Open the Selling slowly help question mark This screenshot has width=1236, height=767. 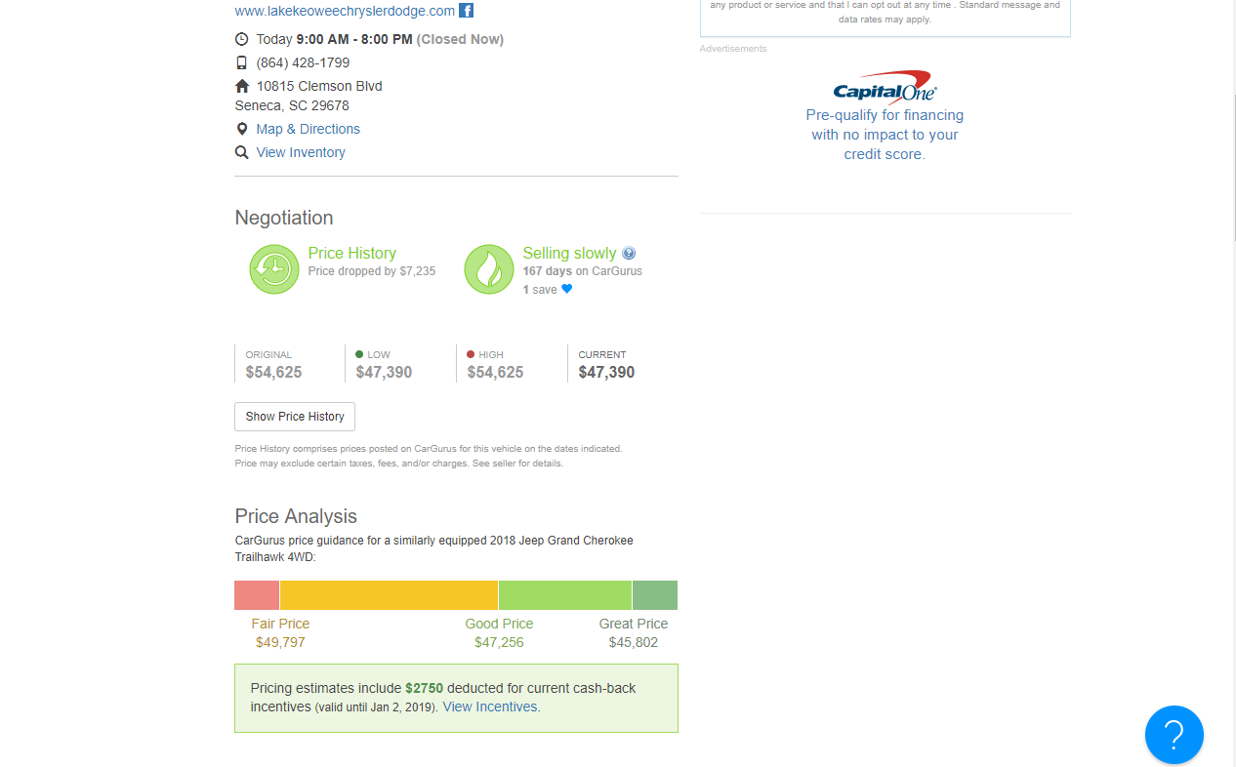point(629,253)
